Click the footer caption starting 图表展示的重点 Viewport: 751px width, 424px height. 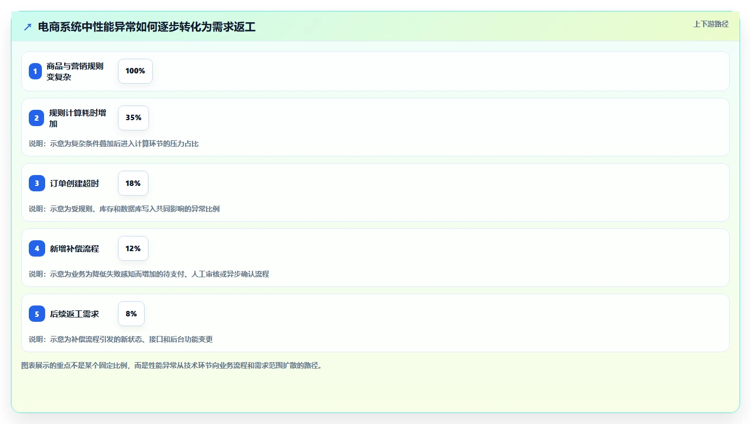(172, 365)
